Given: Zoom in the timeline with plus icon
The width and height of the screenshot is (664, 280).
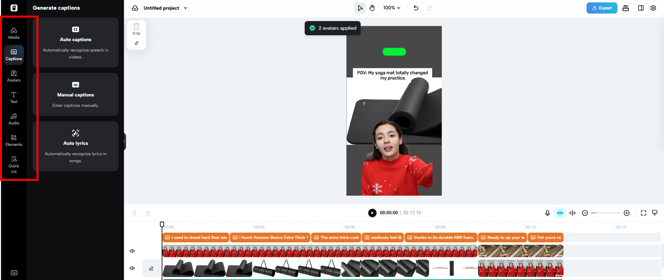Looking at the screenshot, I should click(x=627, y=213).
